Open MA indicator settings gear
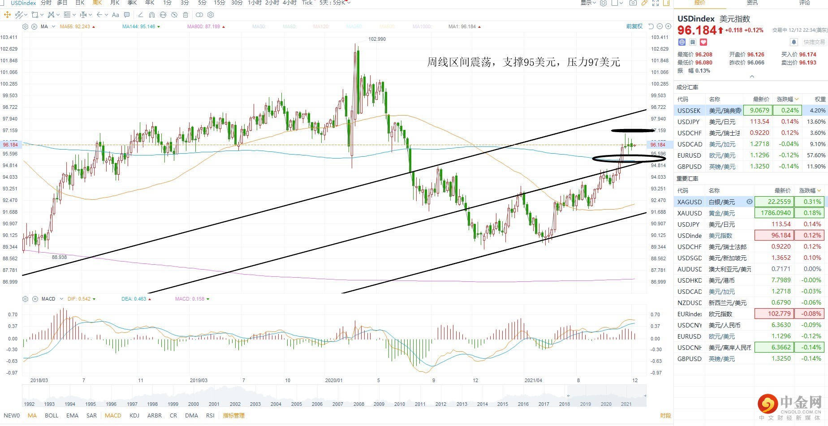Screen dimensions: 828x426 coord(26,26)
